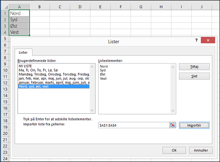This screenshot has width=220, height=162.
Task: Switch to the Lister tab
Action: 23,53
